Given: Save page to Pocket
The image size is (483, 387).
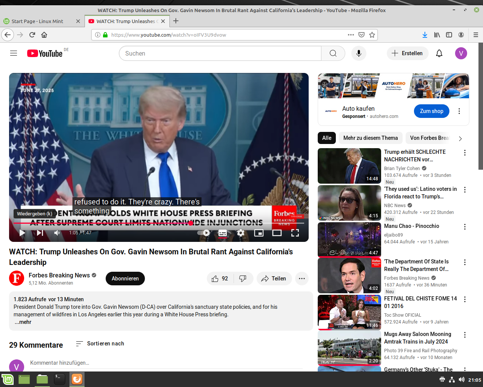Looking at the screenshot, I should point(361,35).
